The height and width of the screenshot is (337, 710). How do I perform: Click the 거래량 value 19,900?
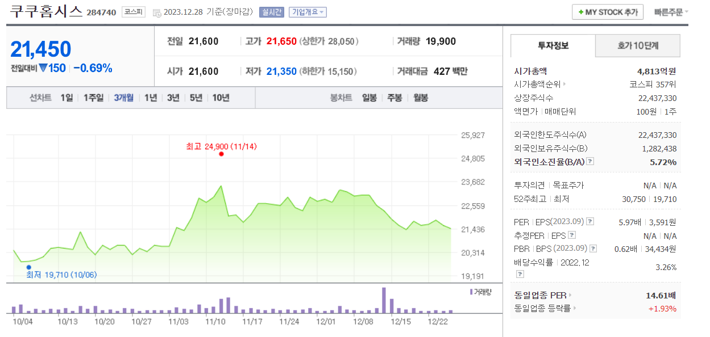coord(441,41)
